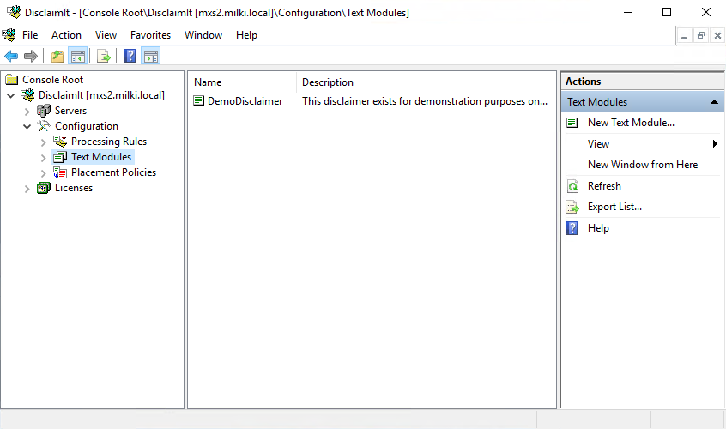Image resolution: width=726 pixels, height=429 pixels.
Task: Open the Action menu
Action: click(x=66, y=35)
